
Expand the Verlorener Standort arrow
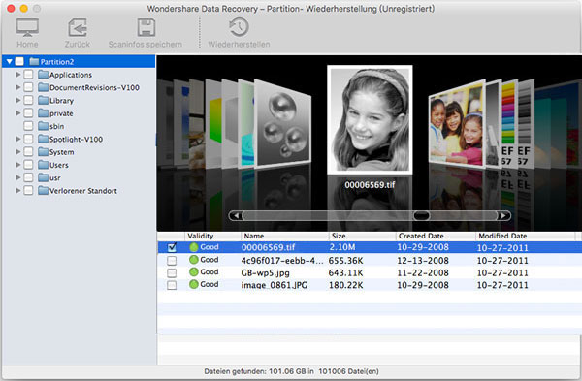click(17, 191)
